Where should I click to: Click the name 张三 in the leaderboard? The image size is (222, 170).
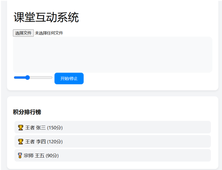pos(41,127)
